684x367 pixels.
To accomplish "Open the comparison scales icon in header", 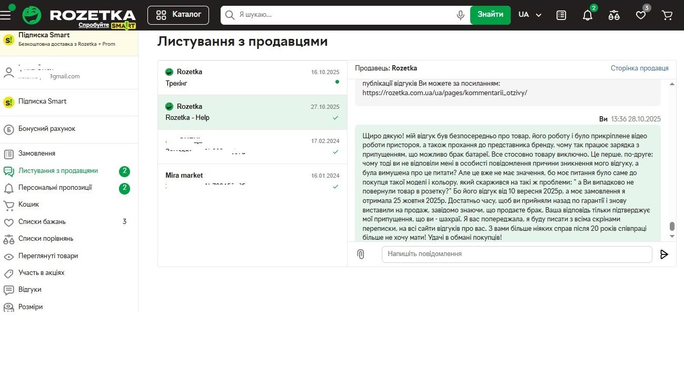I will click(614, 15).
